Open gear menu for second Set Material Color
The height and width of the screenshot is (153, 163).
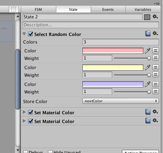[155, 121]
